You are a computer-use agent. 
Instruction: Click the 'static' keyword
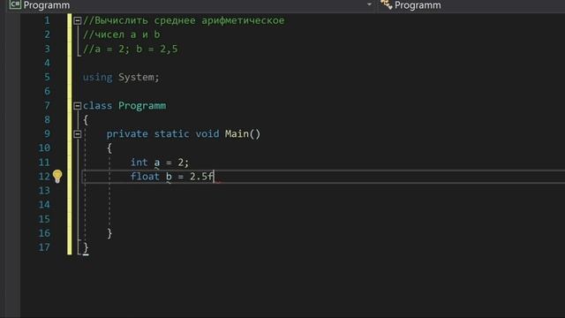(x=171, y=133)
